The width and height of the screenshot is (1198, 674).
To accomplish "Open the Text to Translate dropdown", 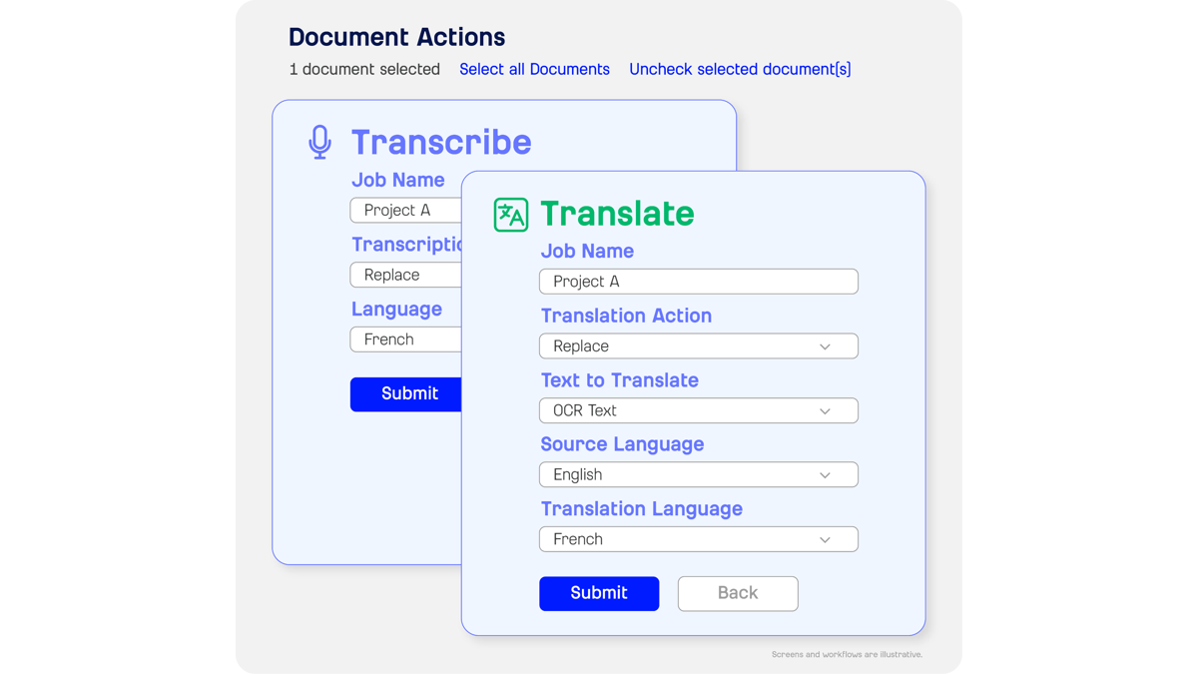I will (x=699, y=410).
